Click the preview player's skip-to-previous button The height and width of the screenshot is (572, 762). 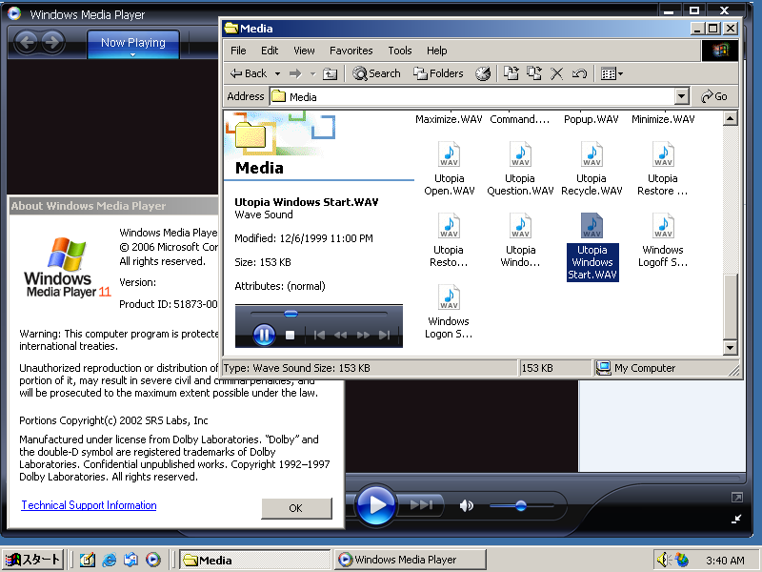(x=319, y=335)
